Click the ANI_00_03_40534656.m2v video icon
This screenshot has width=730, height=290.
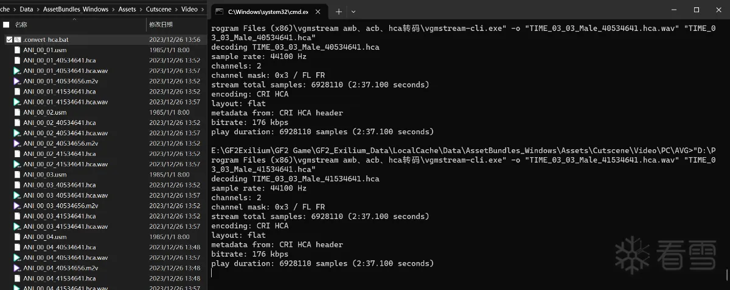coord(18,206)
